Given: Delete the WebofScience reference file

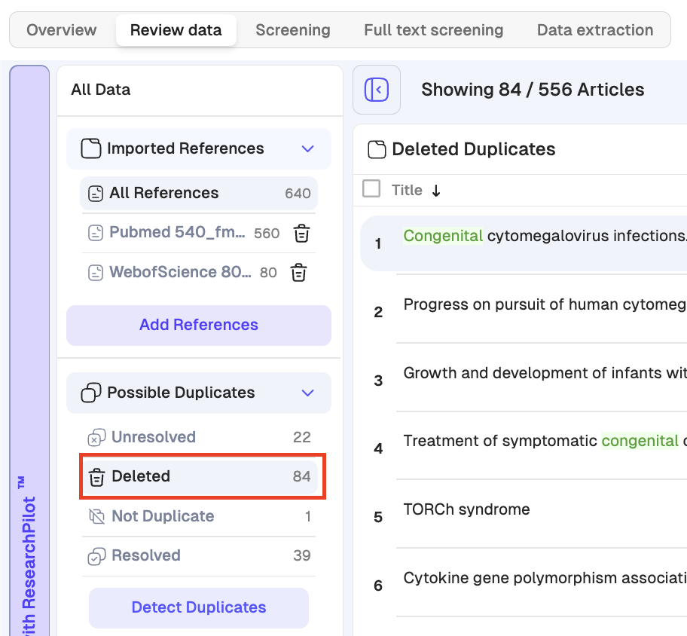Looking at the screenshot, I should point(298,273).
